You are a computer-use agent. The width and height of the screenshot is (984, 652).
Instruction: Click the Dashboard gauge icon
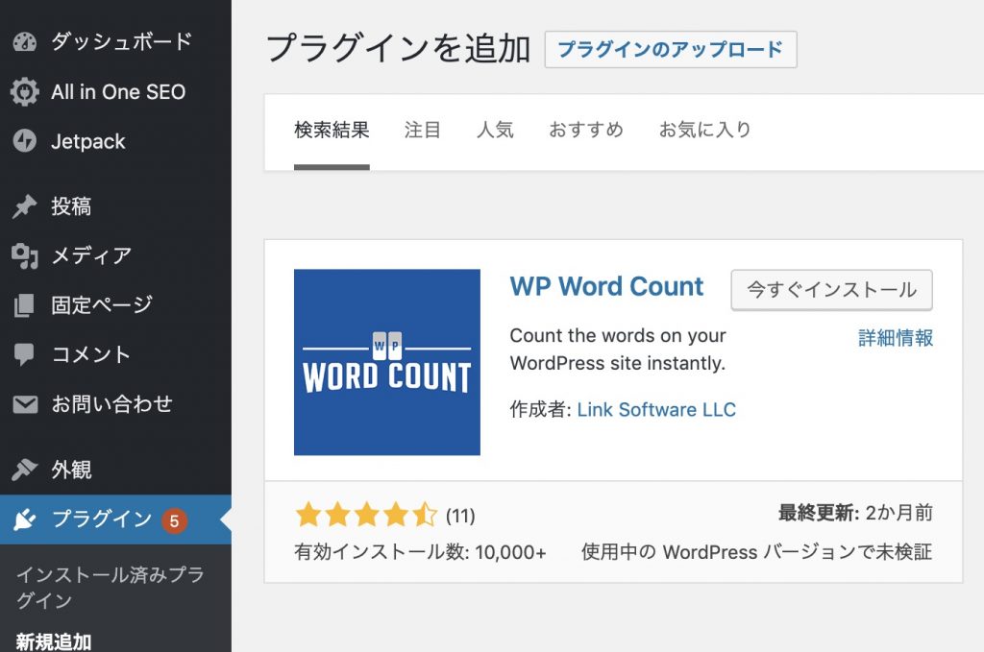24,42
